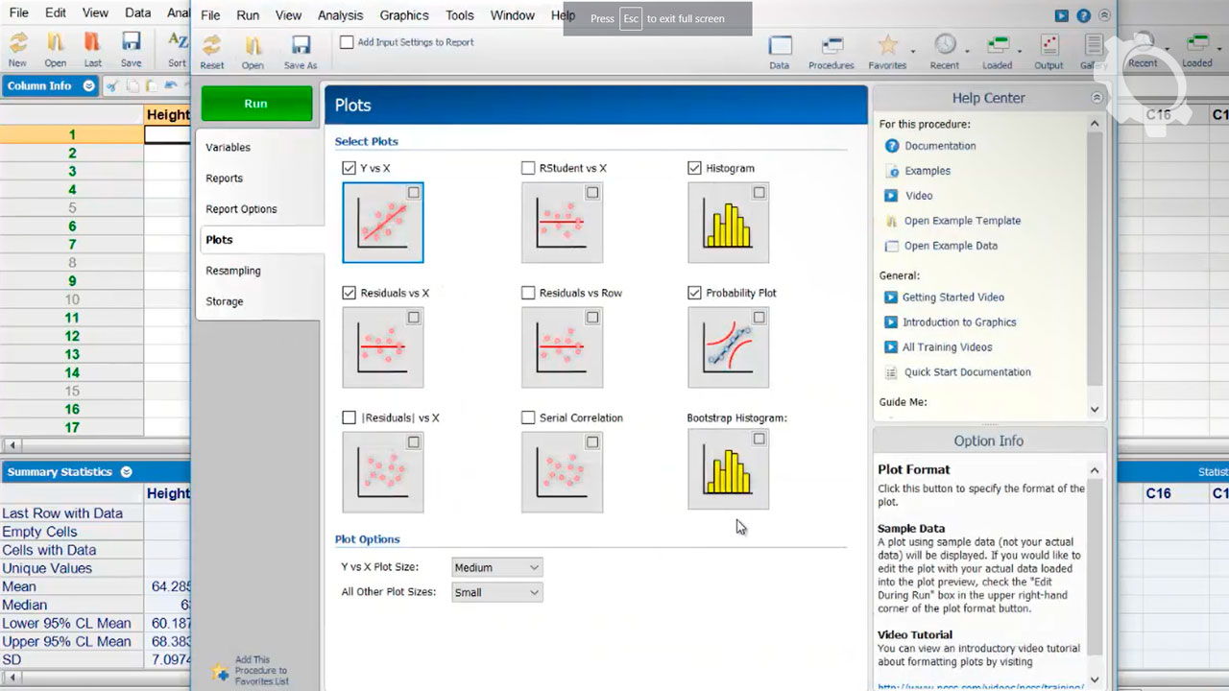Open Favorites star icon
The image size is (1229, 691).
(887, 46)
